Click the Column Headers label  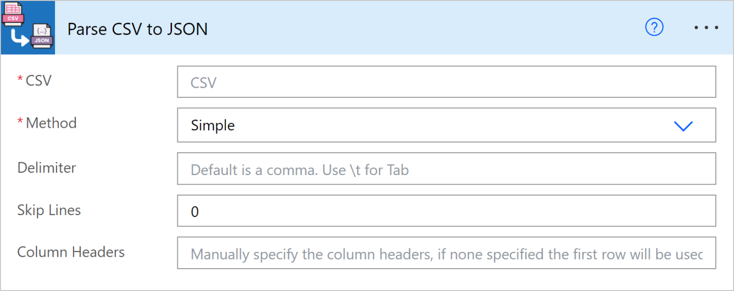71,252
